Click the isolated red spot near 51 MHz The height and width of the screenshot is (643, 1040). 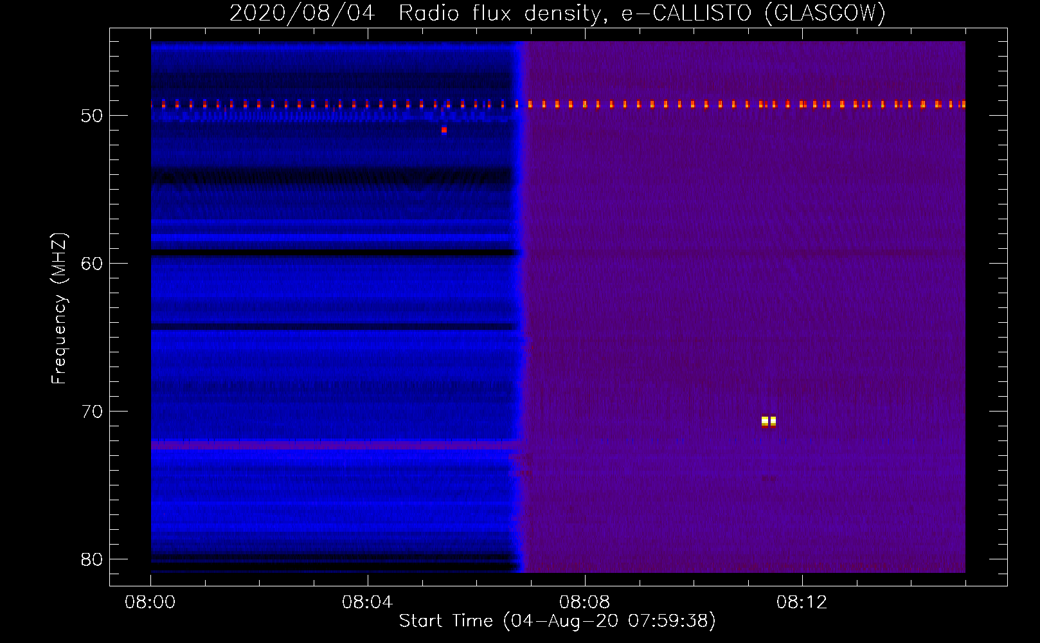tap(444, 130)
